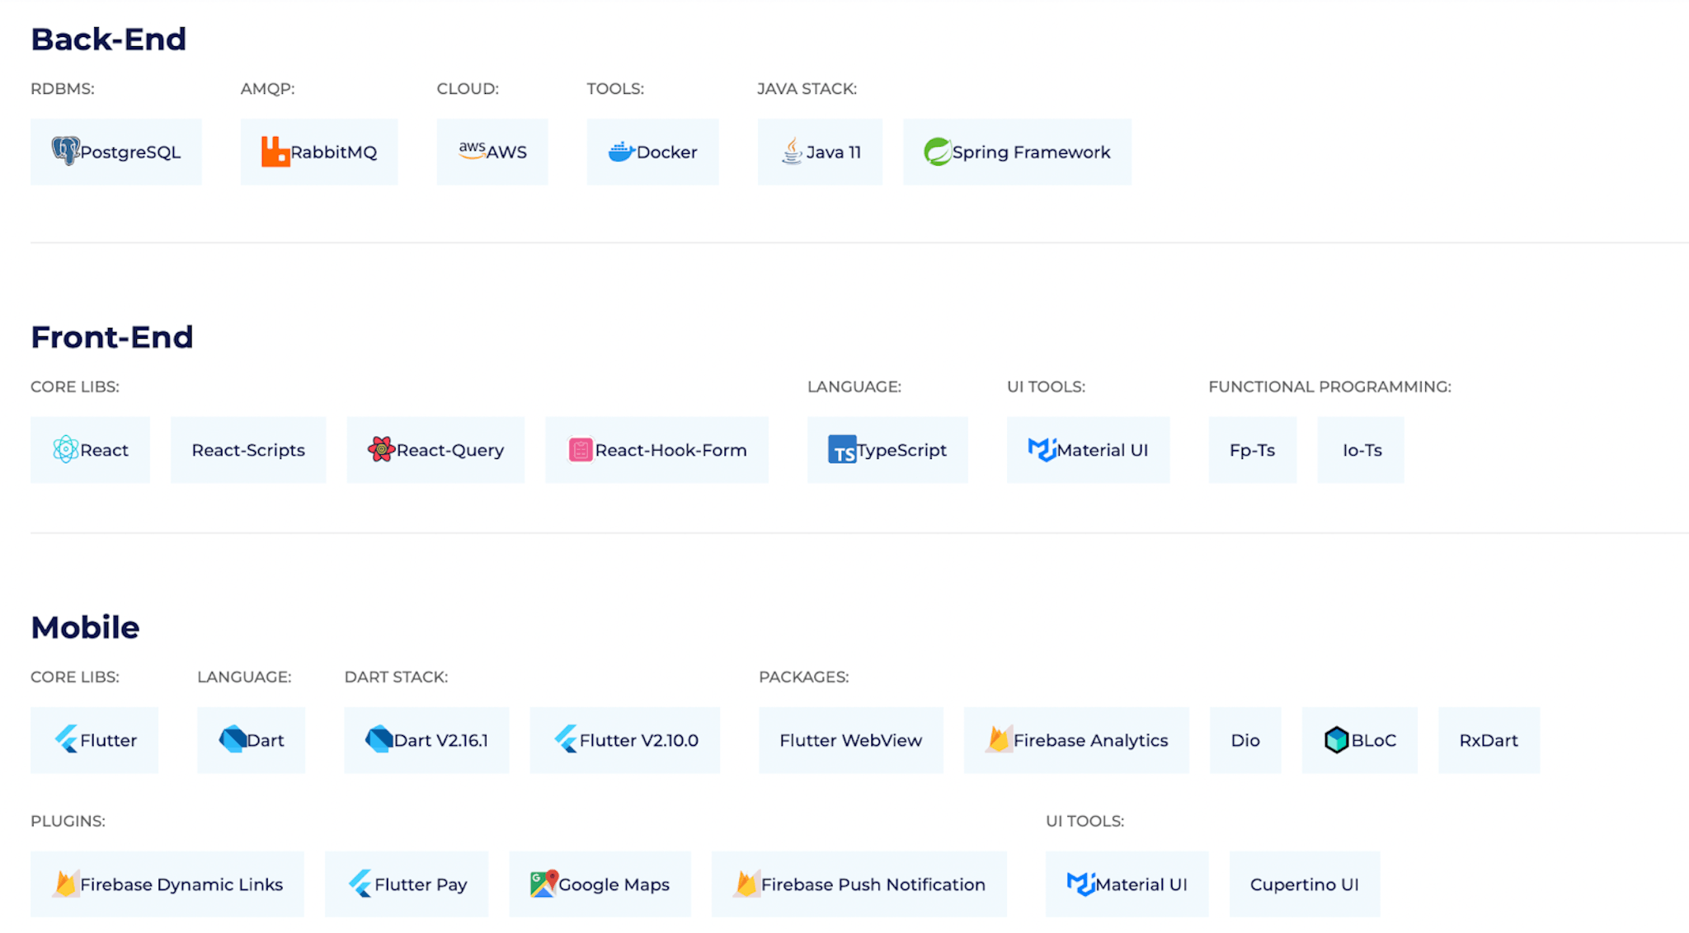Screen dimensions: 1689x933
Task: Select the React atom icon
Action: tap(65, 450)
